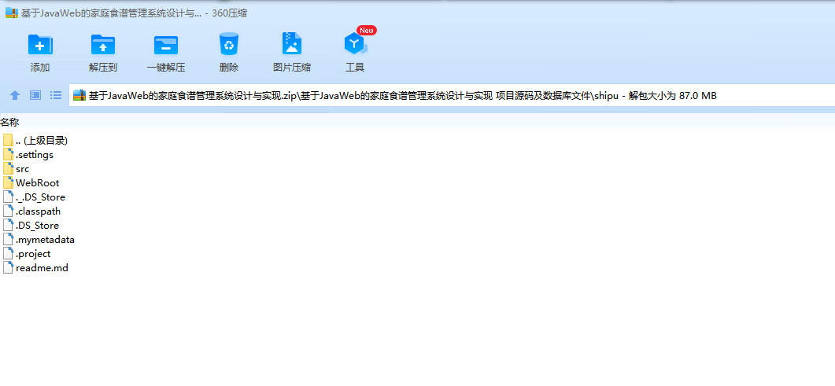This screenshot has height=386, width=835.
Task: Switch to thumbnail view mode icon
Action: click(x=35, y=95)
